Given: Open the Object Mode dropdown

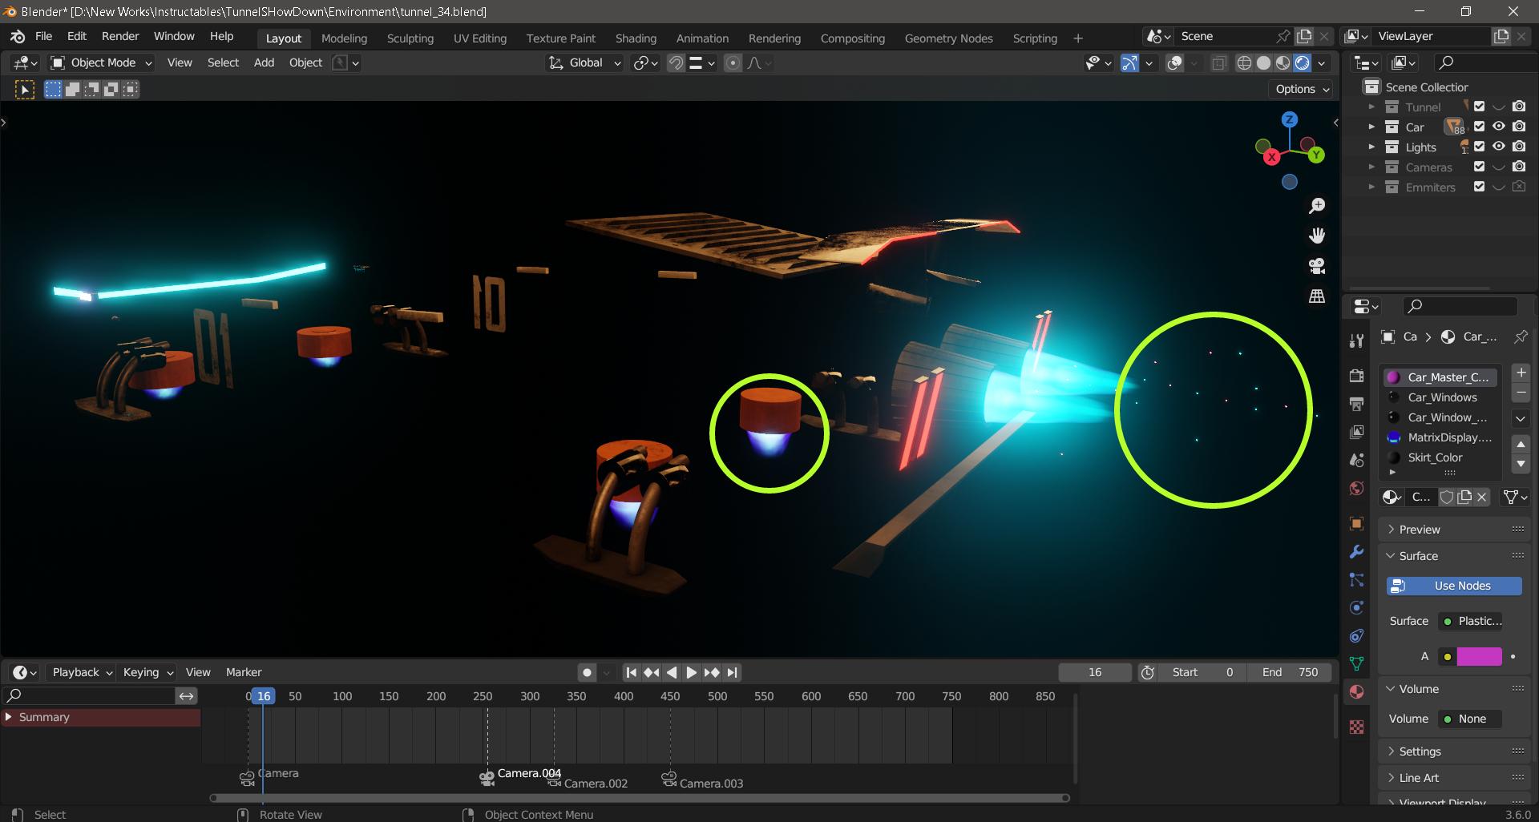Looking at the screenshot, I should coord(100,62).
